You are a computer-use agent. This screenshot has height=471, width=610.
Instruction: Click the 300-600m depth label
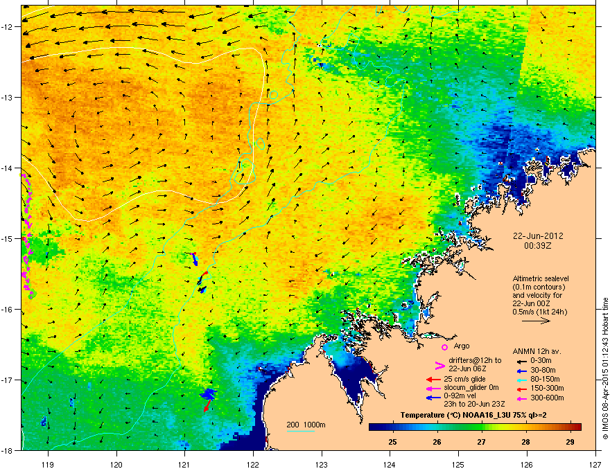[547, 398]
